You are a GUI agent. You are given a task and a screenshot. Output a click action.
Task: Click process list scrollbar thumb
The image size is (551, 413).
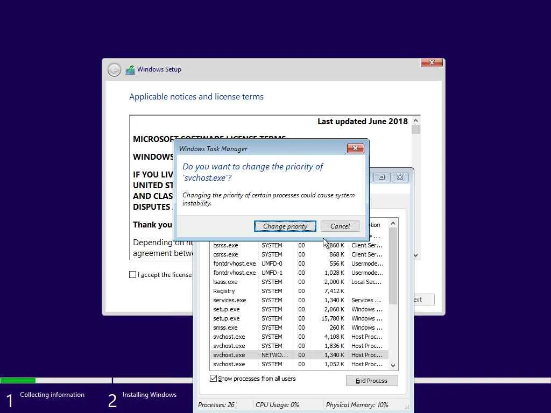point(393,266)
